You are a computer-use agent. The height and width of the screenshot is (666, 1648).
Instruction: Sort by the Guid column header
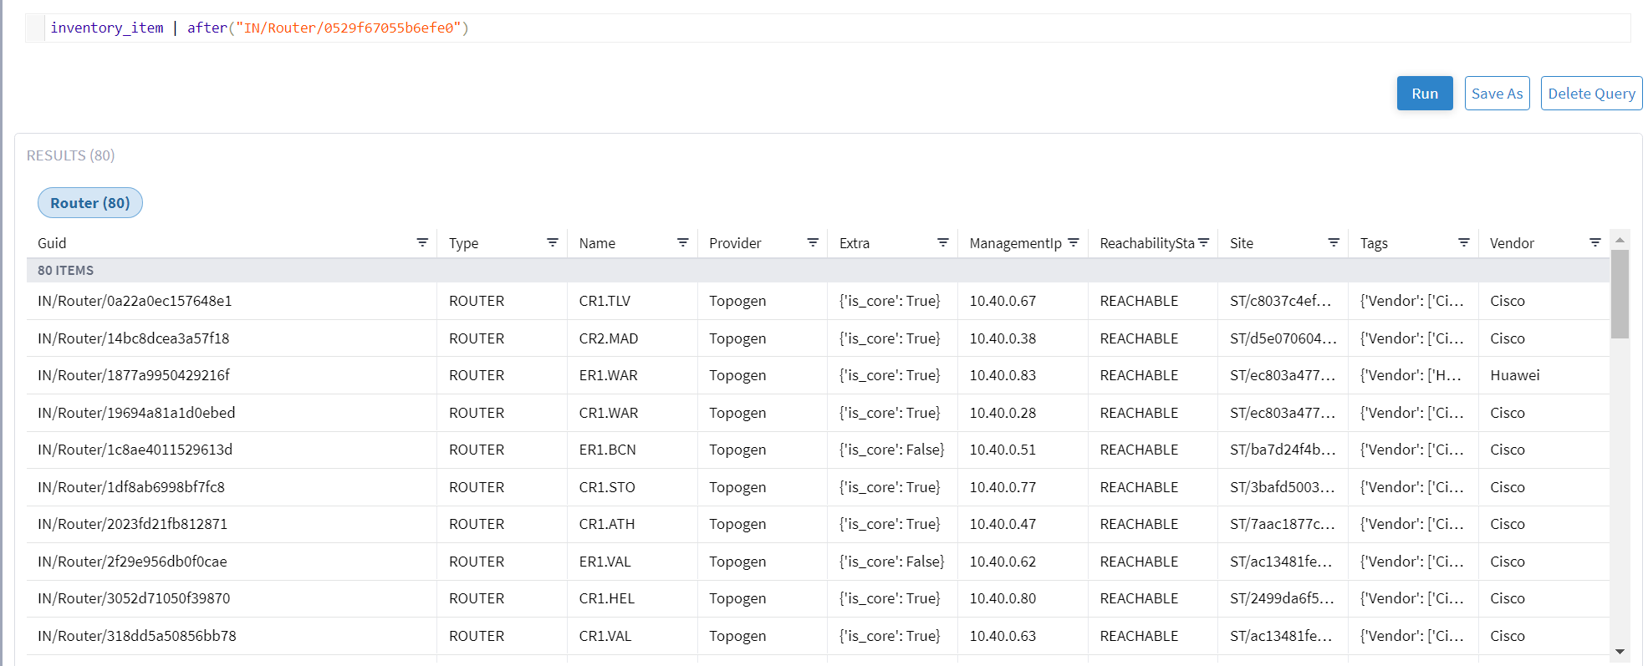pos(52,243)
